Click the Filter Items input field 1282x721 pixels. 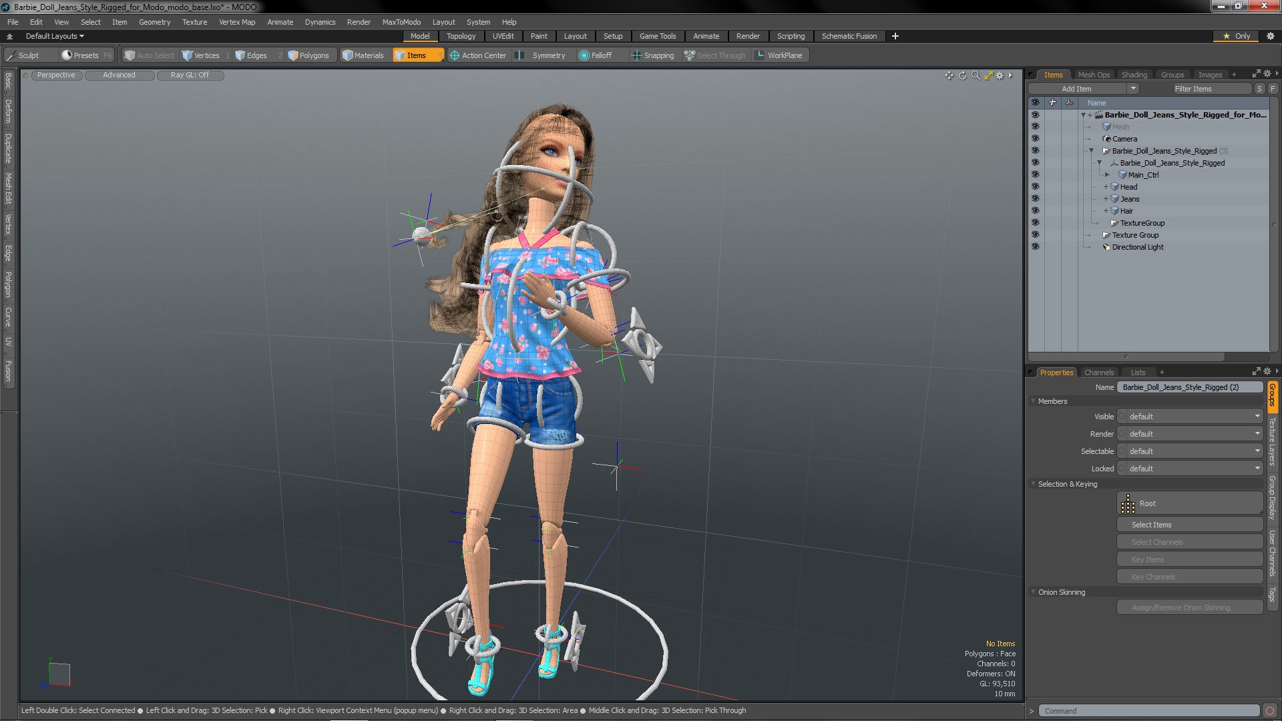1211,89
